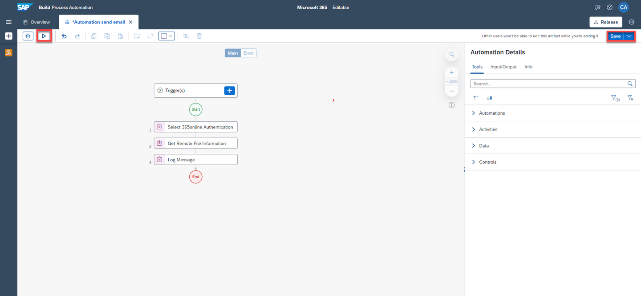Select the orange automation artifact sidebar icon
The width and height of the screenshot is (641, 296).
(8, 52)
